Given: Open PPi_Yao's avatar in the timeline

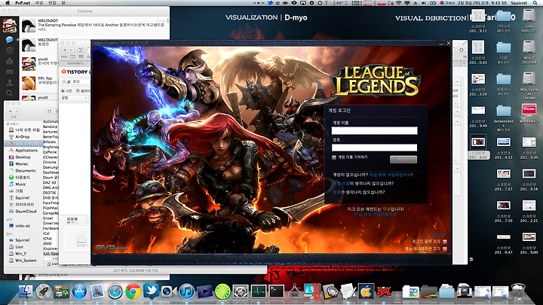Looking at the screenshot, I should [29, 83].
